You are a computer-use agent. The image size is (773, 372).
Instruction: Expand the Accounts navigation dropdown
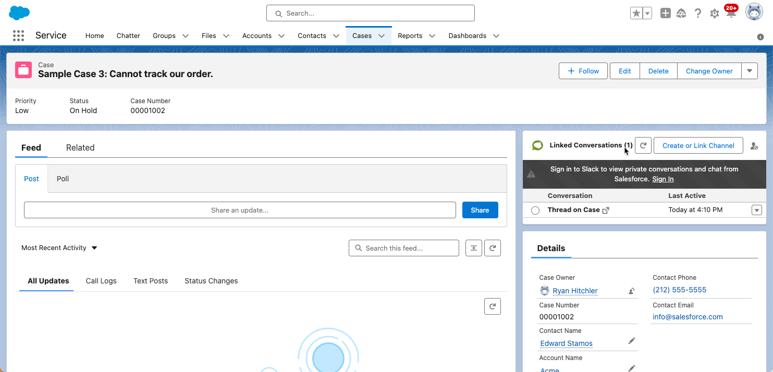pos(281,36)
